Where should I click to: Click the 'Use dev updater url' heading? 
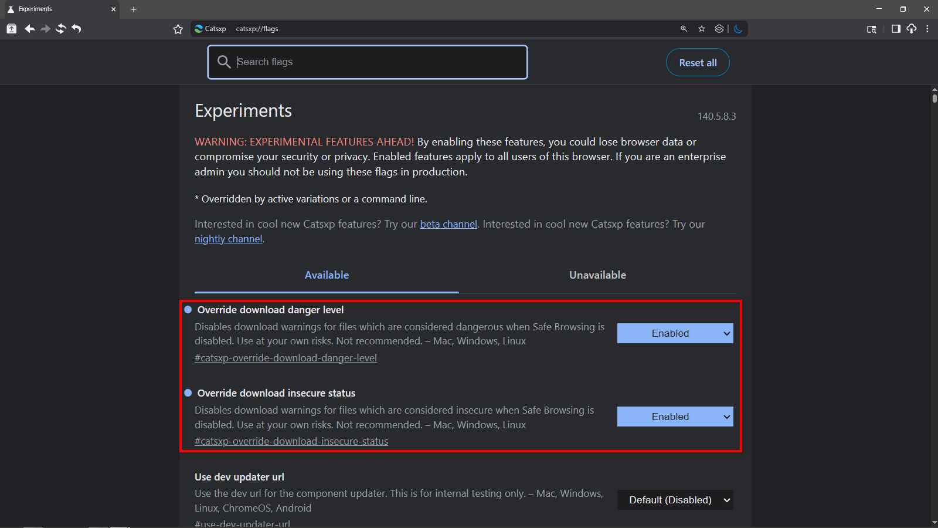tap(239, 477)
